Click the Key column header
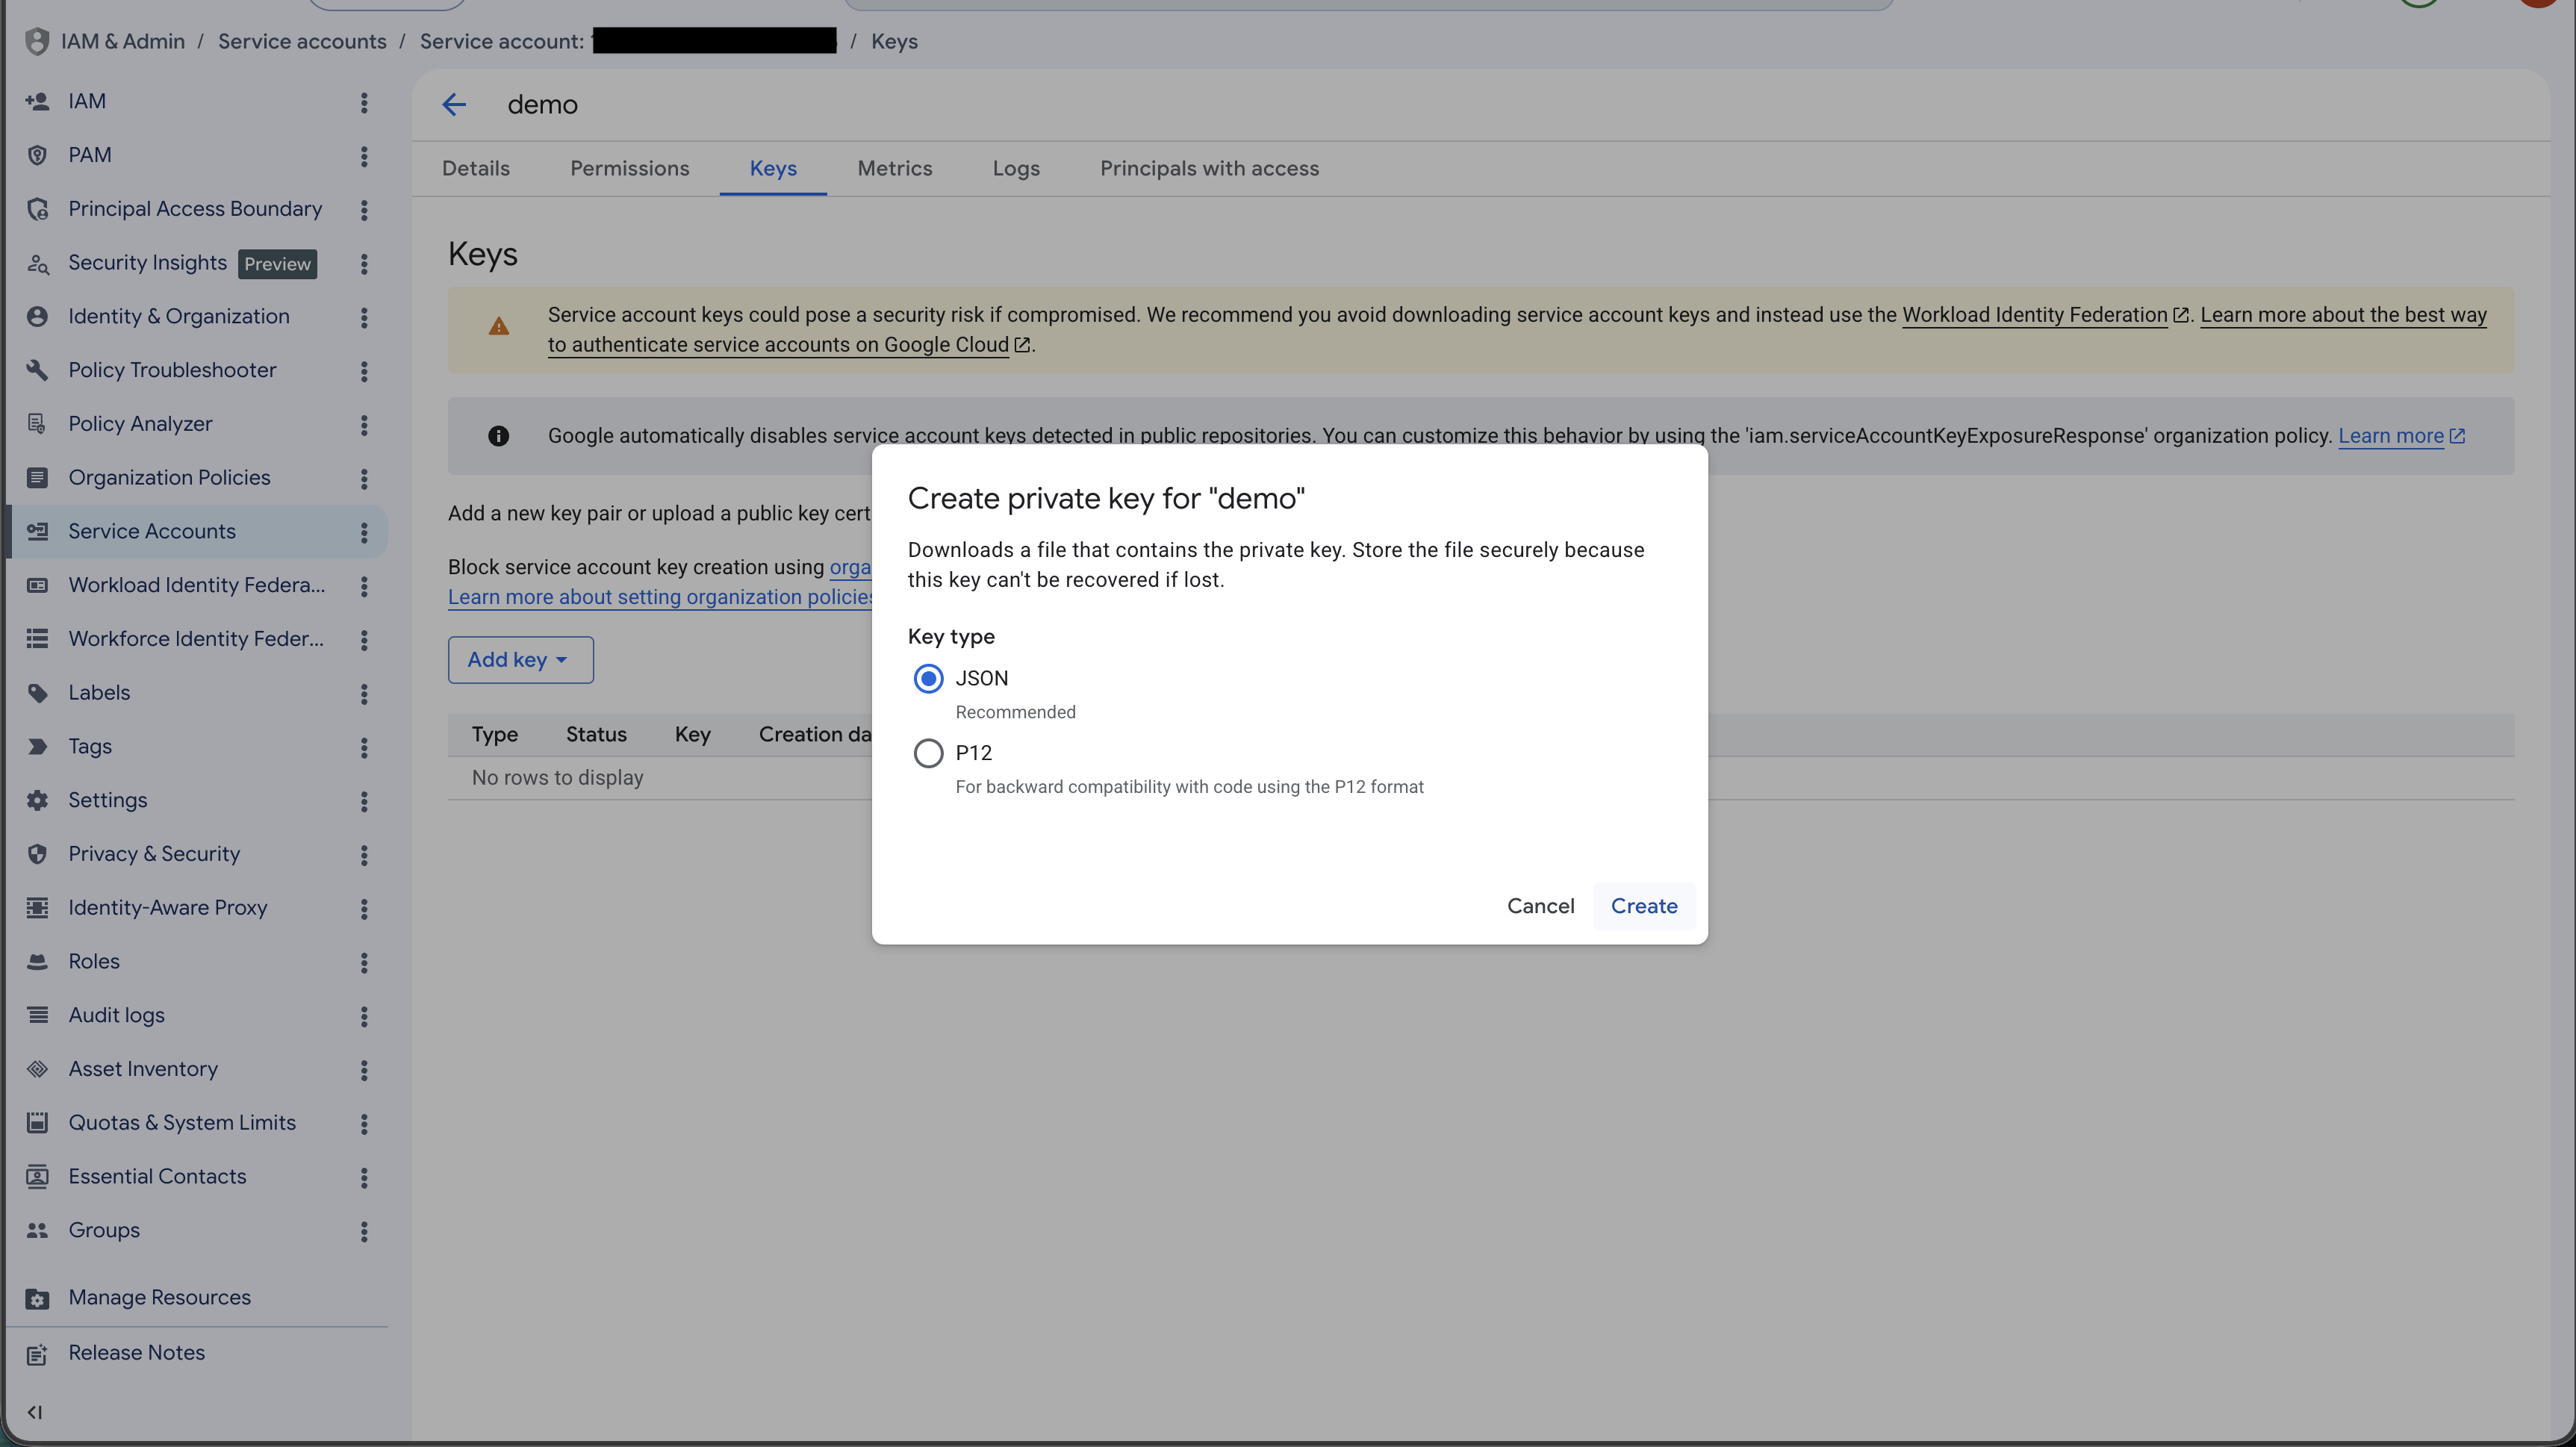 coord(692,735)
